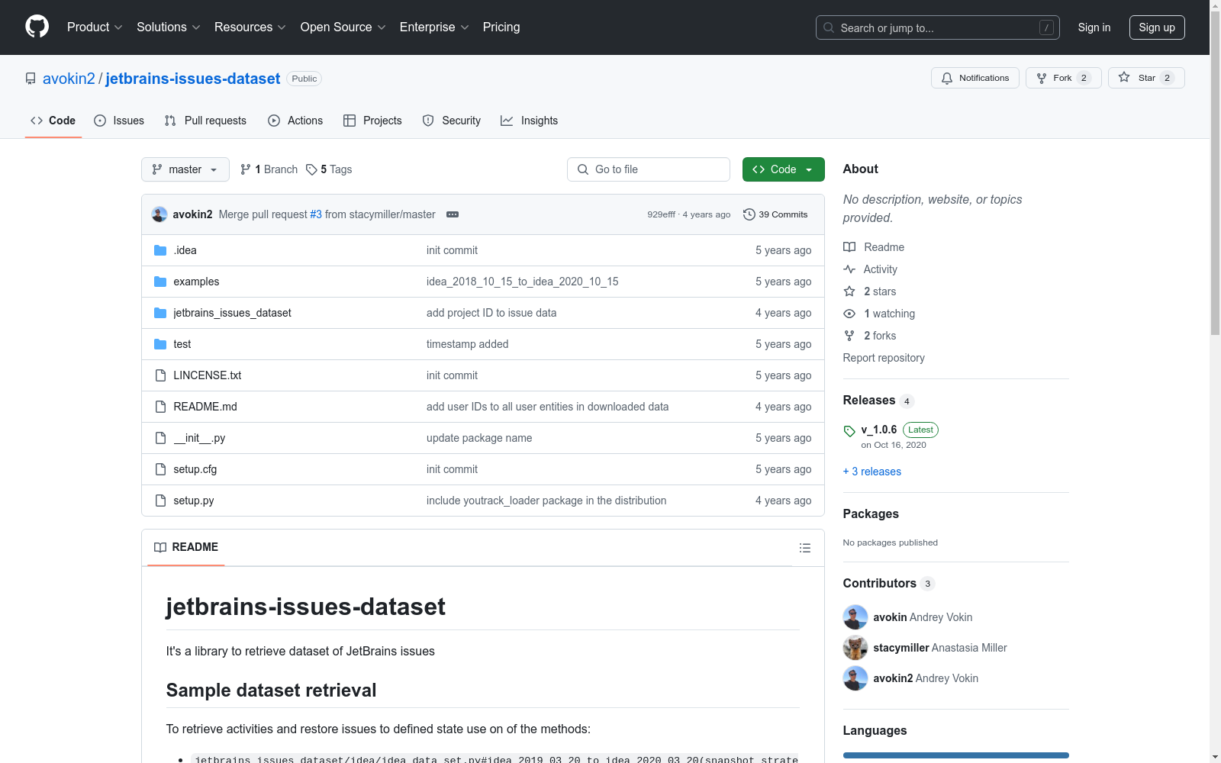1221x763 pixels.
Task: Click the __init__.py file icon
Action: pos(160,438)
